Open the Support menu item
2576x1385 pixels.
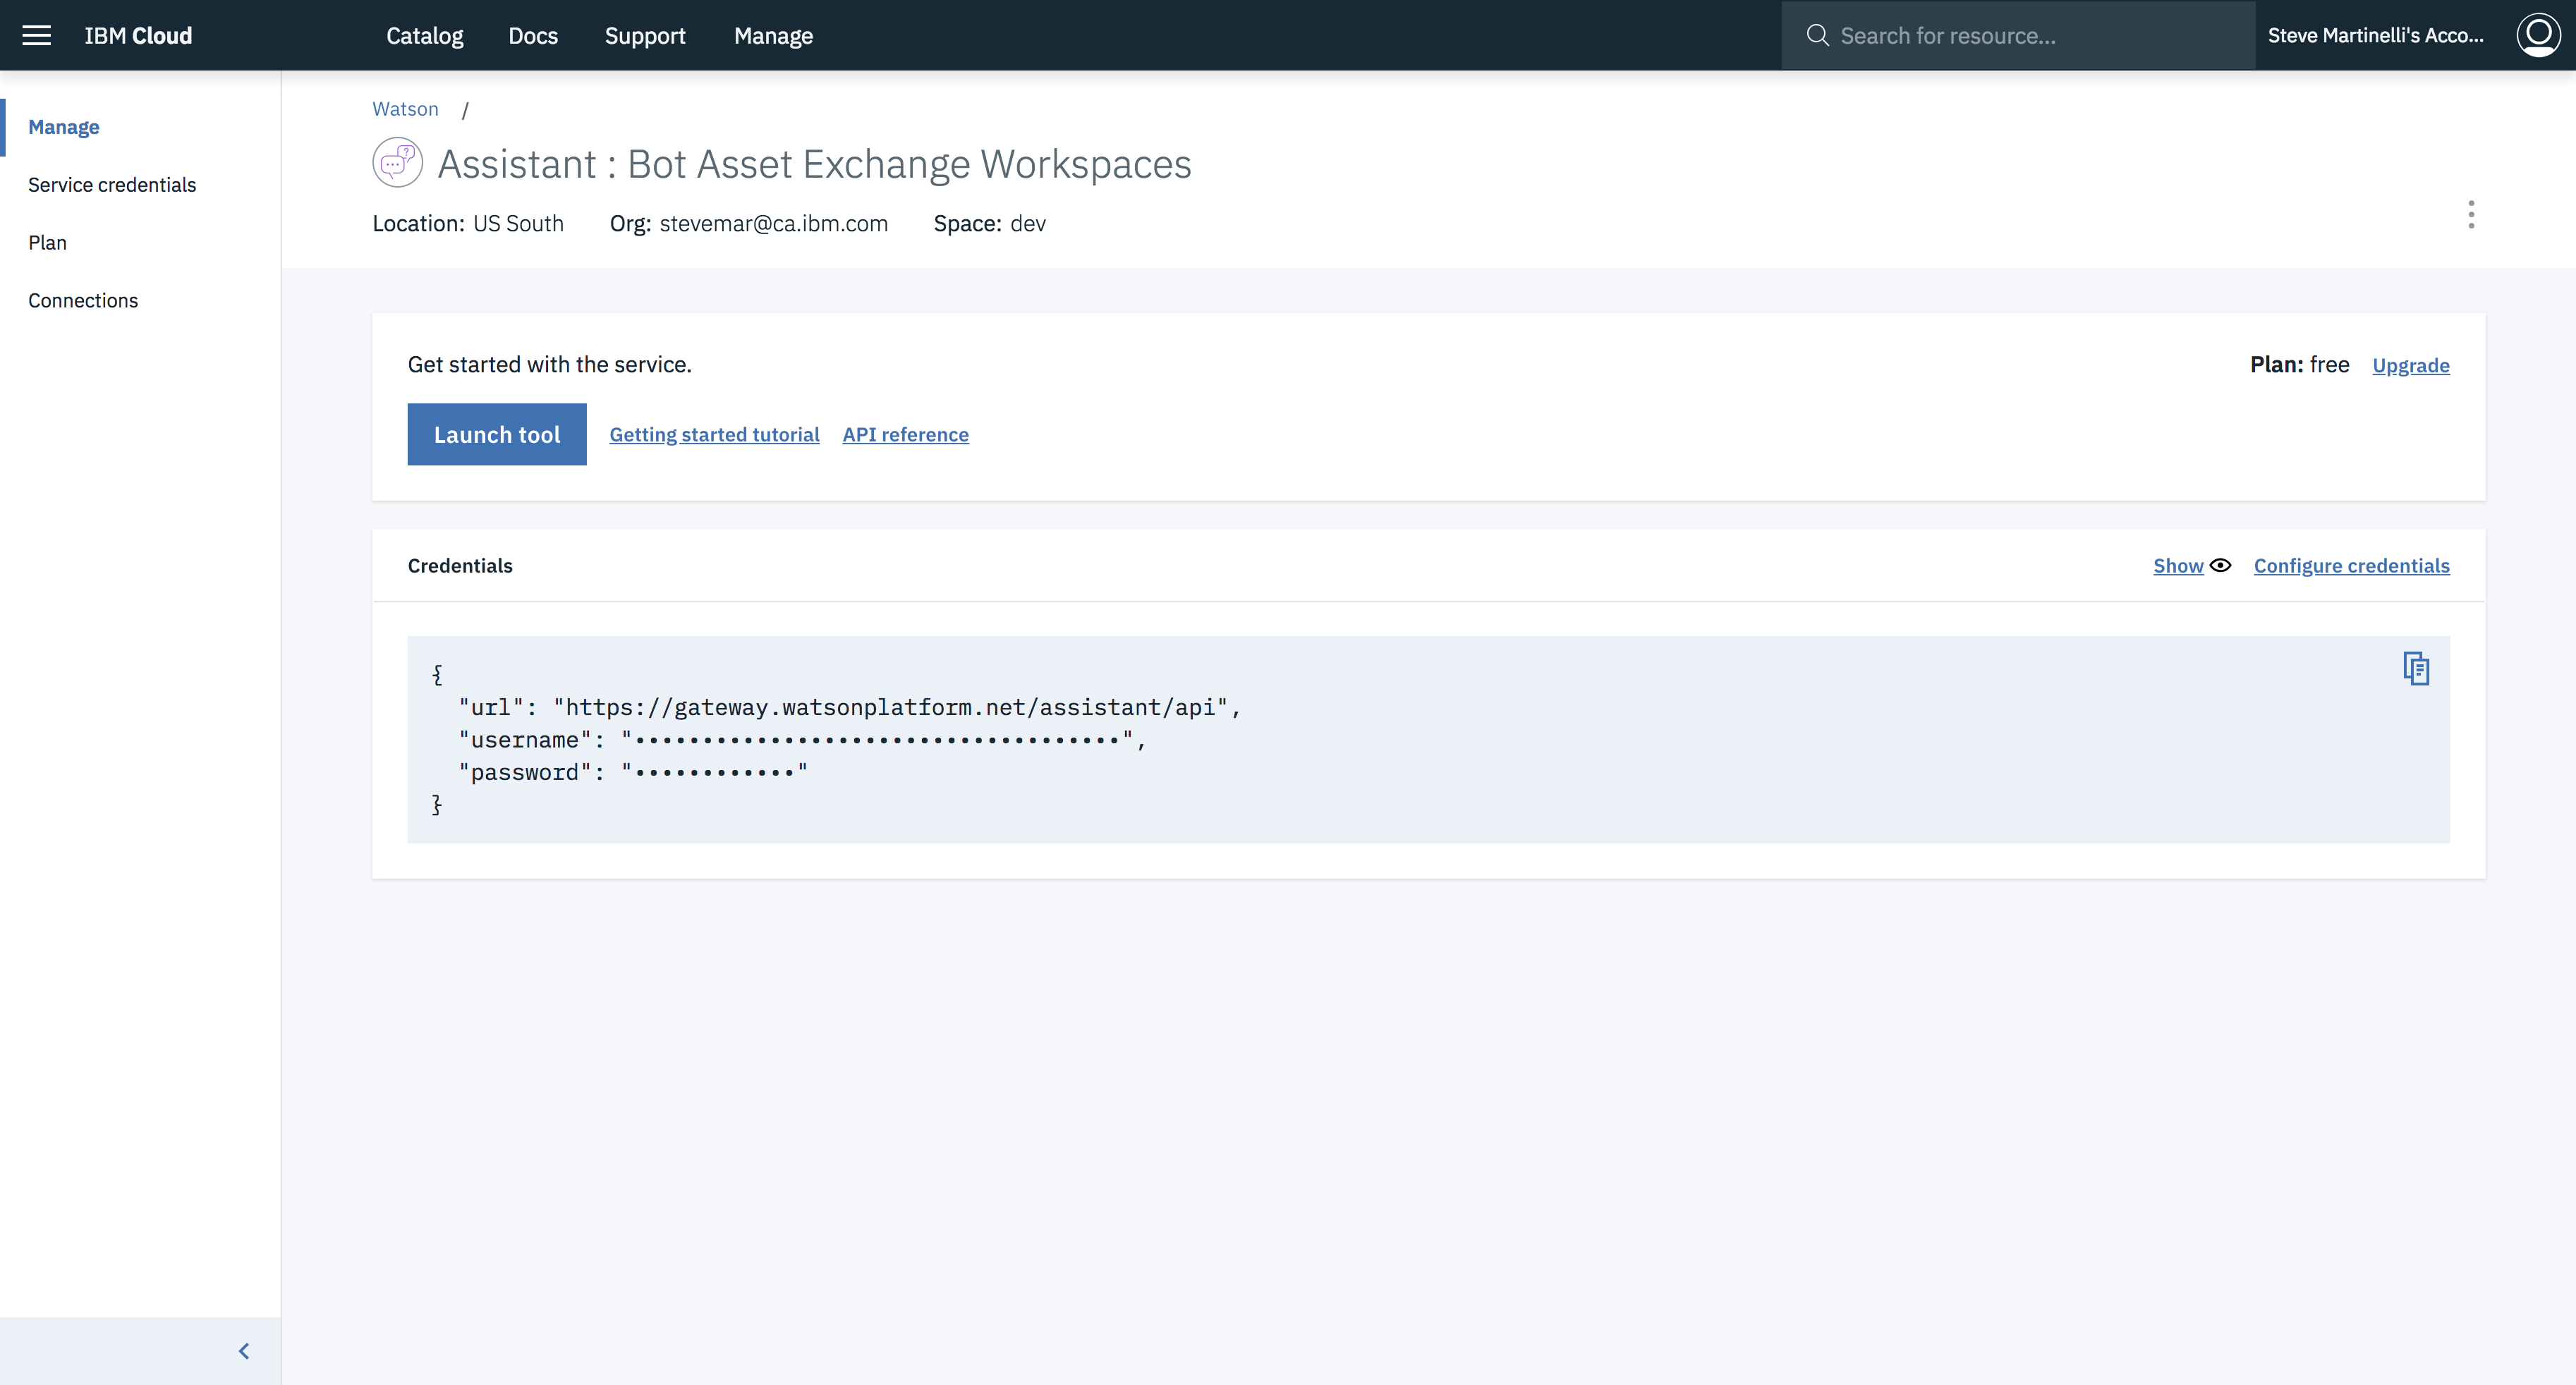pos(645,36)
